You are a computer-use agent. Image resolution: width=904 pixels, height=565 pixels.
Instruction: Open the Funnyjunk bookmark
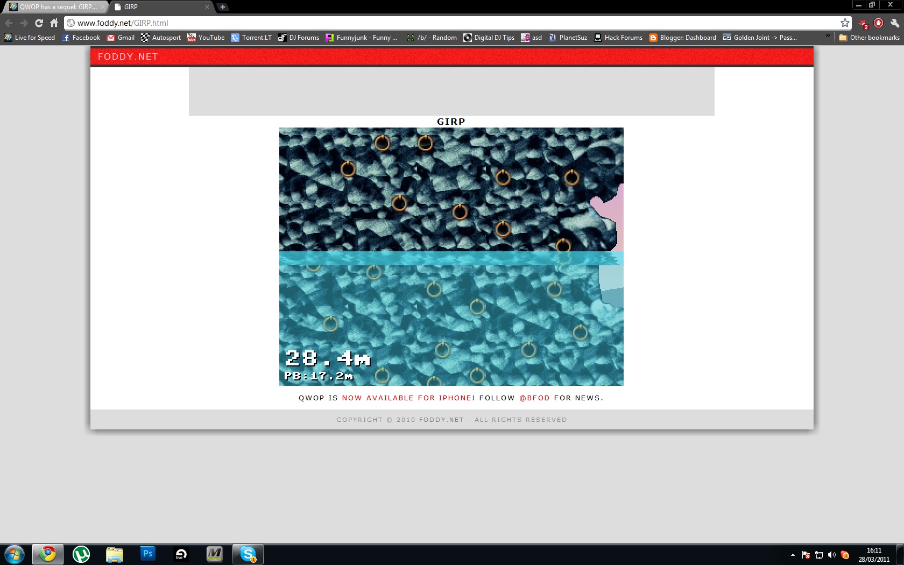[362, 38]
